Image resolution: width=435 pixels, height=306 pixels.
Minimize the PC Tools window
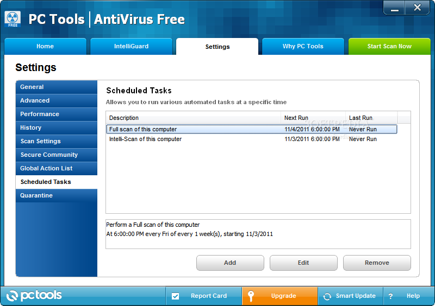pyautogui.click(x=395, y=8)
